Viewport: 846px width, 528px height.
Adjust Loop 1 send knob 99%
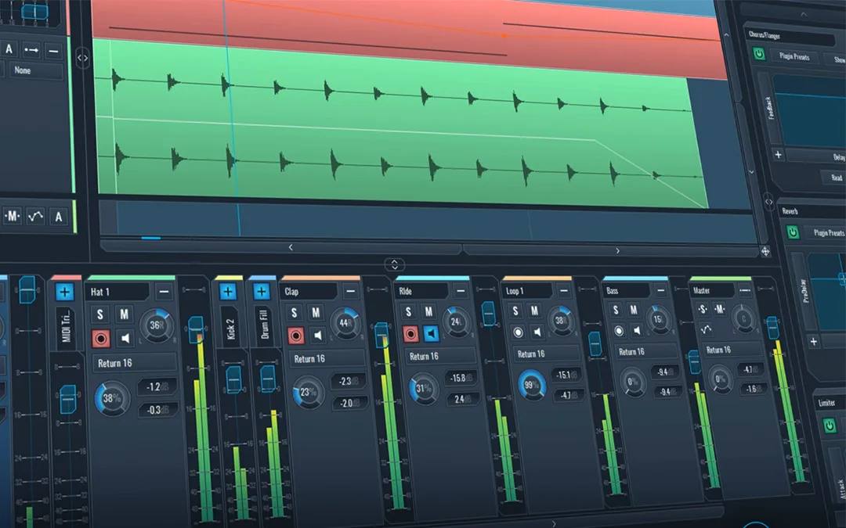pos(532,385)
